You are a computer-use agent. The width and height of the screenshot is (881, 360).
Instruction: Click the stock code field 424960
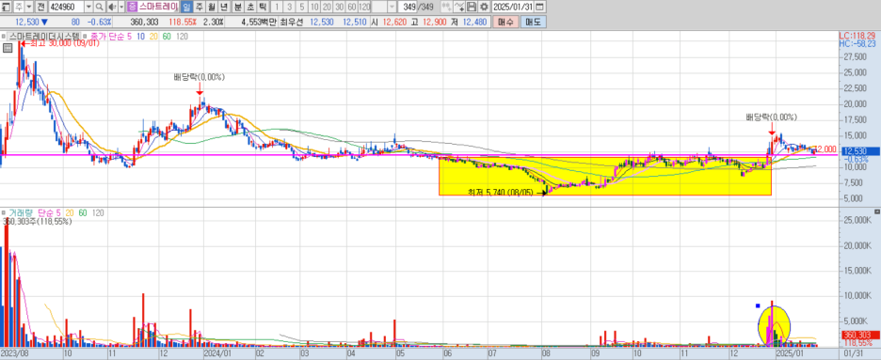(66, 7)
